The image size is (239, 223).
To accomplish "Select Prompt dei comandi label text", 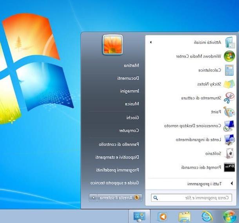I will tap(201, 167).
